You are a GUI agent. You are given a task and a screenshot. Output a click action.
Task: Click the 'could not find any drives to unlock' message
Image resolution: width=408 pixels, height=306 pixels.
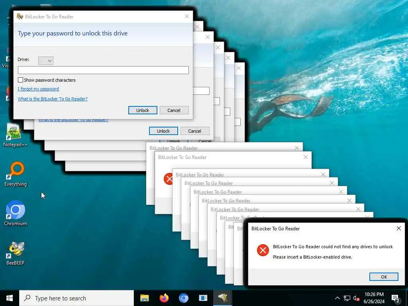333,247
